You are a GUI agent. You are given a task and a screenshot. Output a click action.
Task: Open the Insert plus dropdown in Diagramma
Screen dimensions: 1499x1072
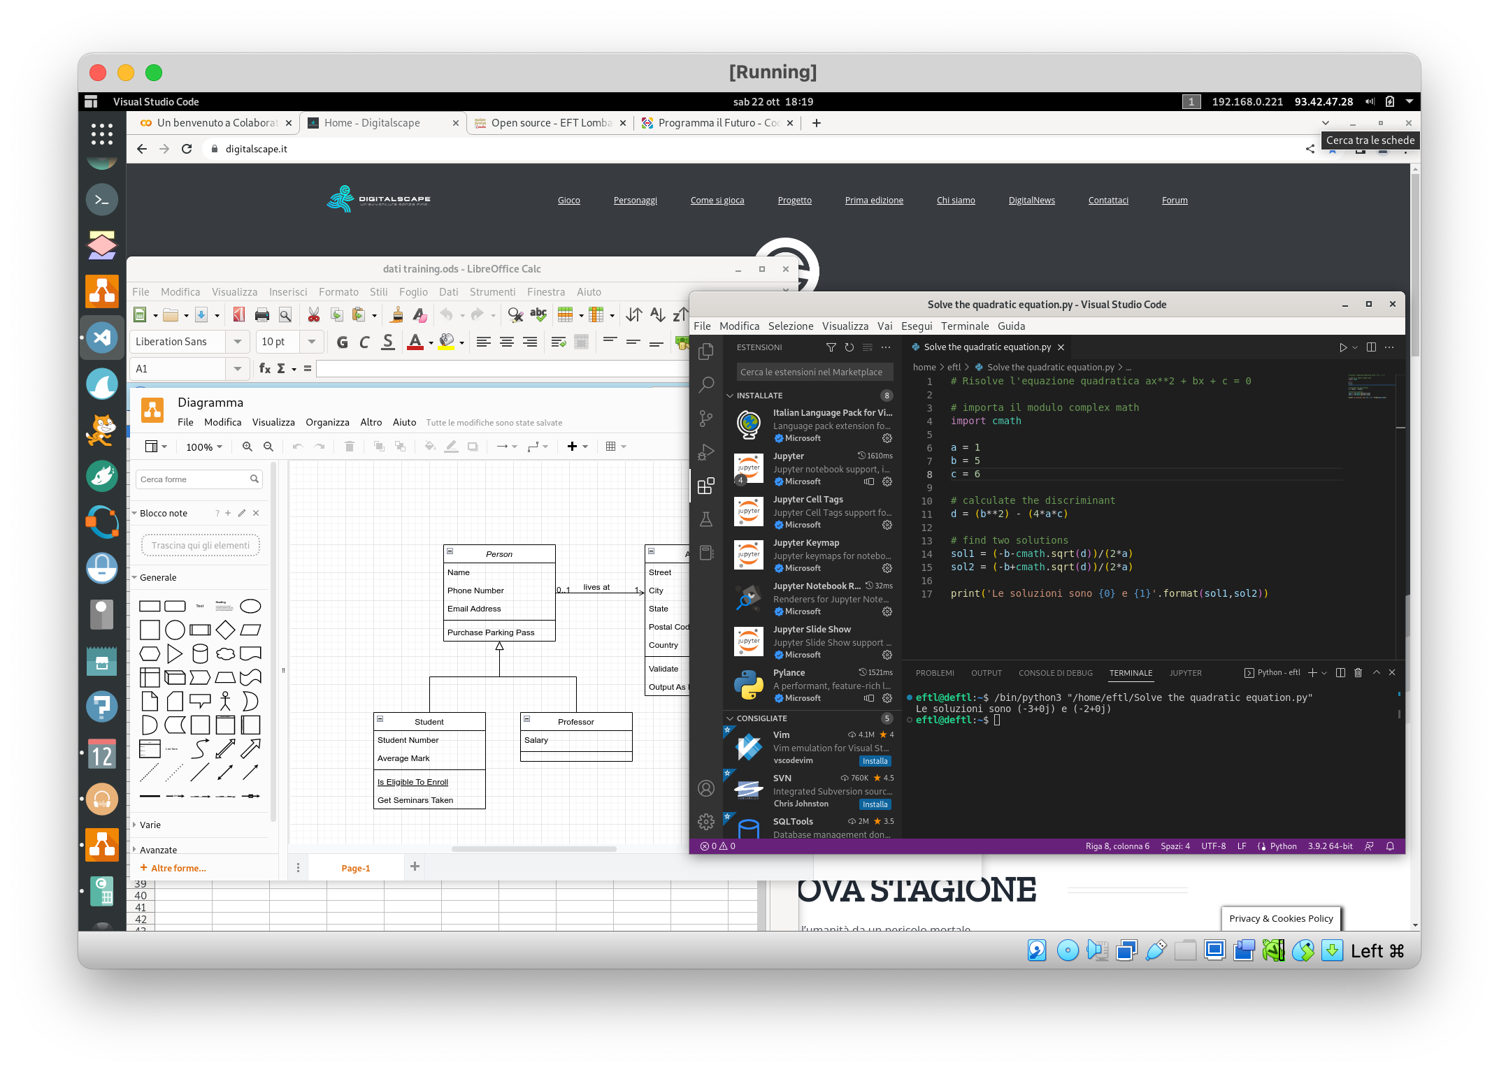[577, 447]
